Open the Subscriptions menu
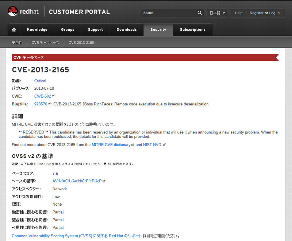292x241 pixels. coord(192,30)
